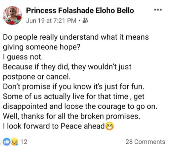Click the 'Because if they did' line

[67, 67]
